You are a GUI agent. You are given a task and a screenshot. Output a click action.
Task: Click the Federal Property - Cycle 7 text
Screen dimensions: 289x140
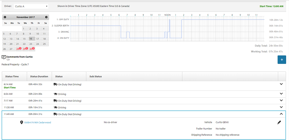[15, 65]
